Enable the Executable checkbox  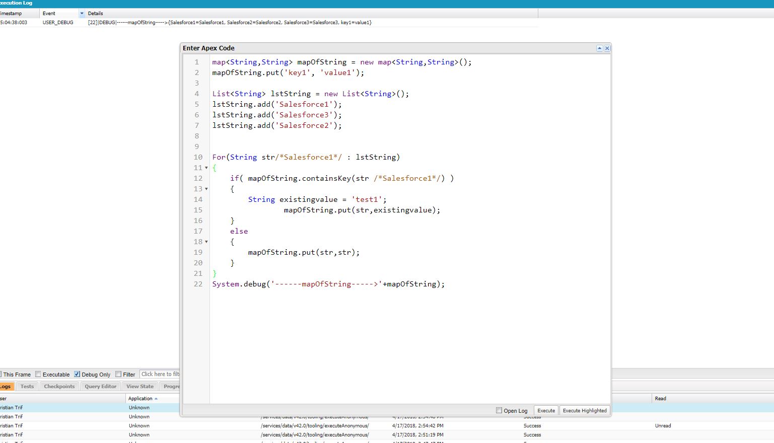tap(38, 375)
